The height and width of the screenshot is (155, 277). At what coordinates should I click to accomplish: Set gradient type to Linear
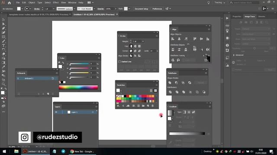point(184,112)
